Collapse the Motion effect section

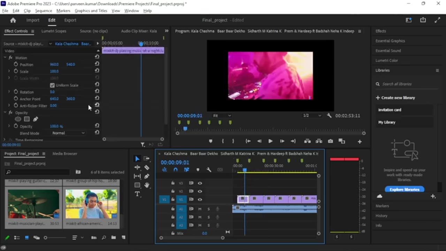[5, 58]
